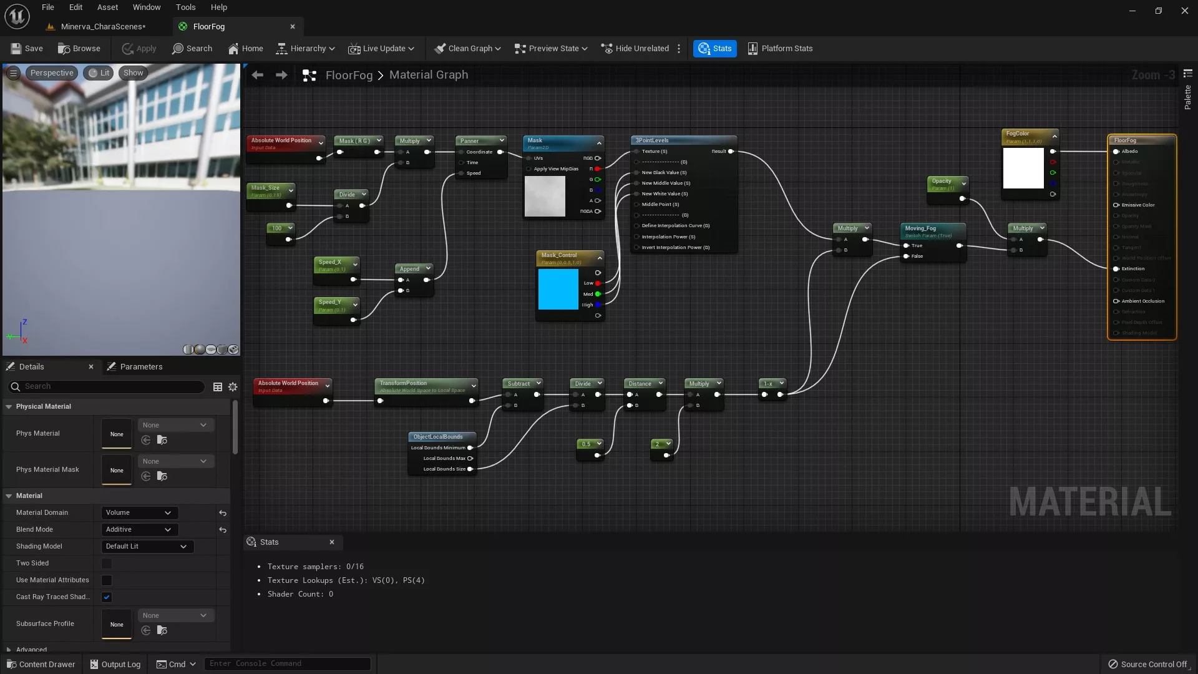Click the blue Mask_Control color swatch
1198x674 pixels.
(558, 289)
